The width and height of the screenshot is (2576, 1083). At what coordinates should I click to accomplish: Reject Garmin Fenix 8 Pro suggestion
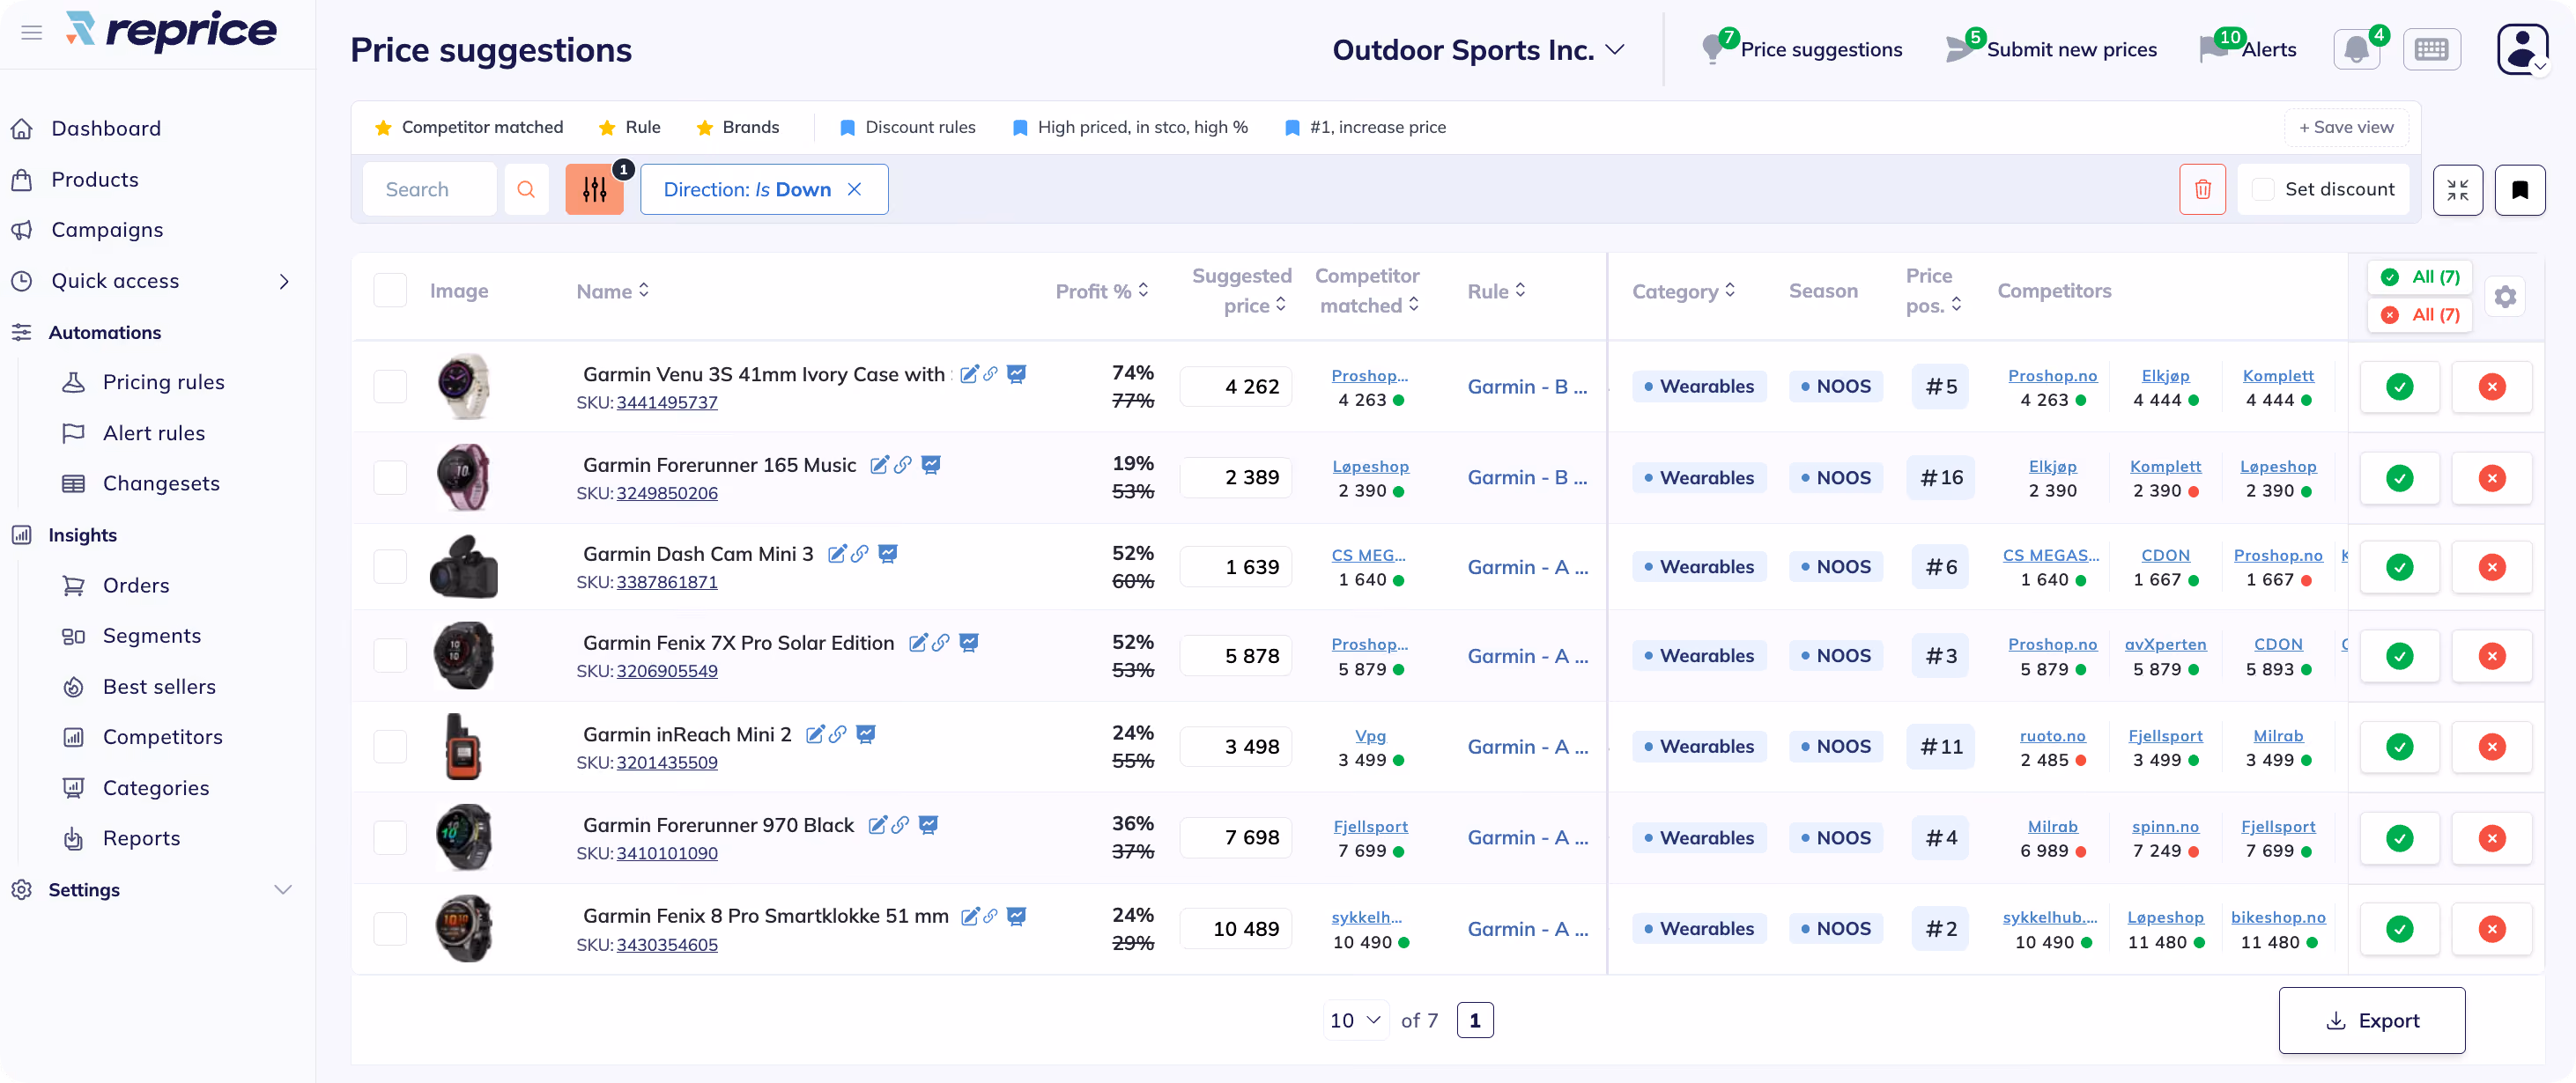[2491, 929]
